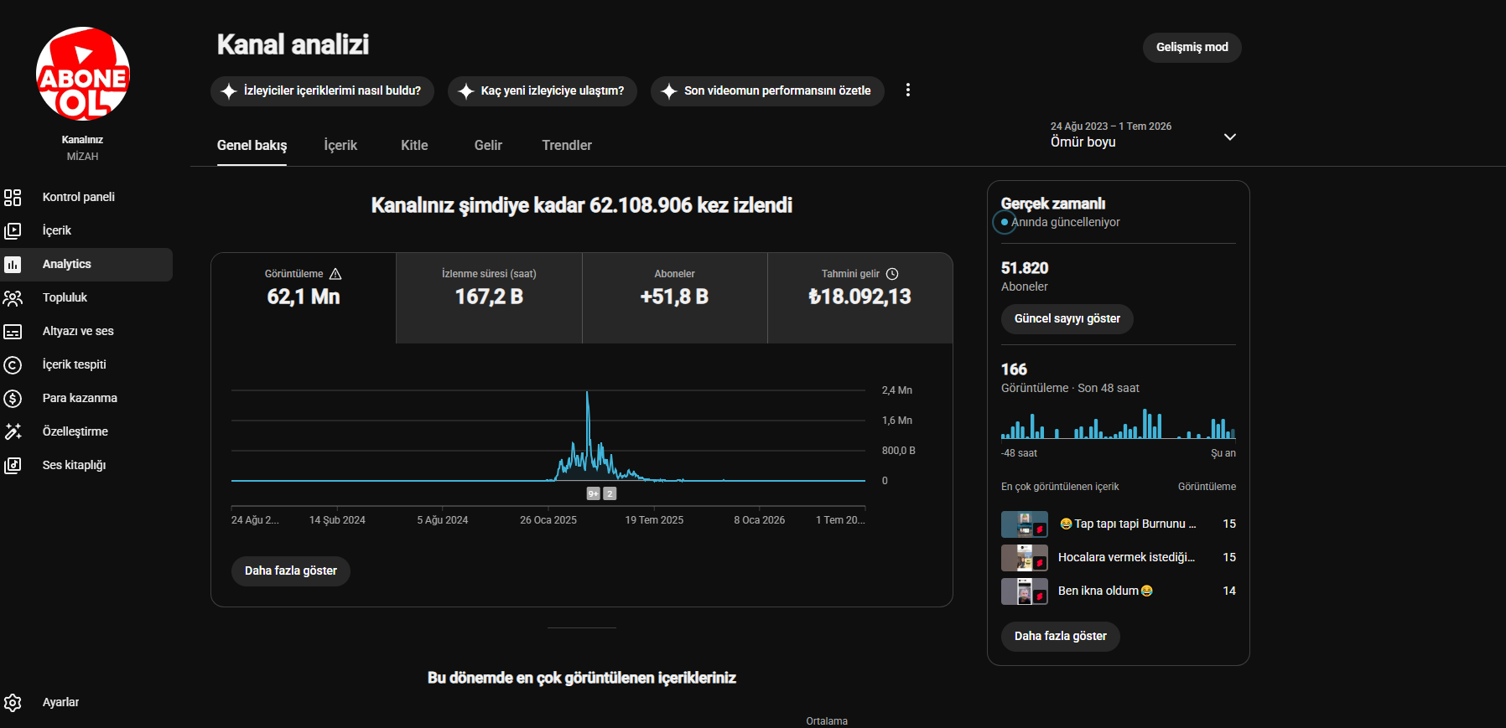Open the Ses kitaplığı icon
This screenshot has width=1506, height=728.
[x=13, y=465]
